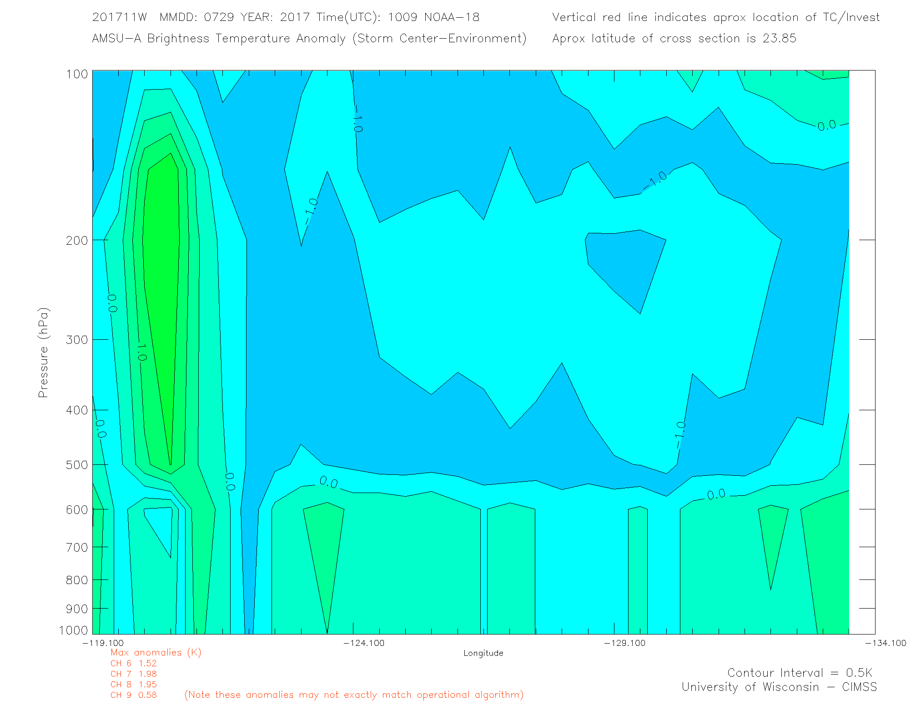Click the Contour Interval = 0.5K text
Image resolution: width=921 pixels, height=705 pixels.
pos(800,673)
